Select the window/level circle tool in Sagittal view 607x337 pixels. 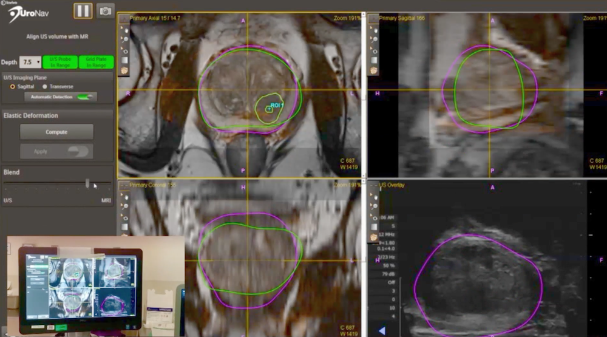tap(375, 51)
